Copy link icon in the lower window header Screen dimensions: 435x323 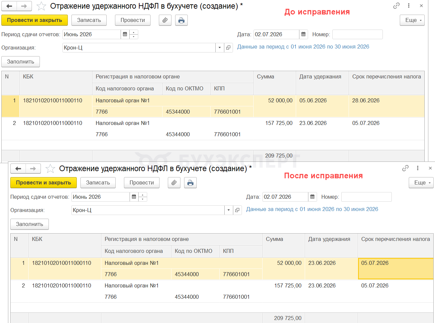(x=405, y=168)
